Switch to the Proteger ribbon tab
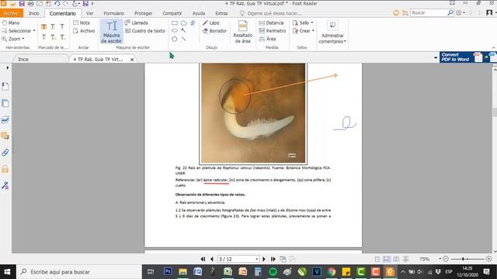This screenshot has width=497, height=279. (143, 13)
